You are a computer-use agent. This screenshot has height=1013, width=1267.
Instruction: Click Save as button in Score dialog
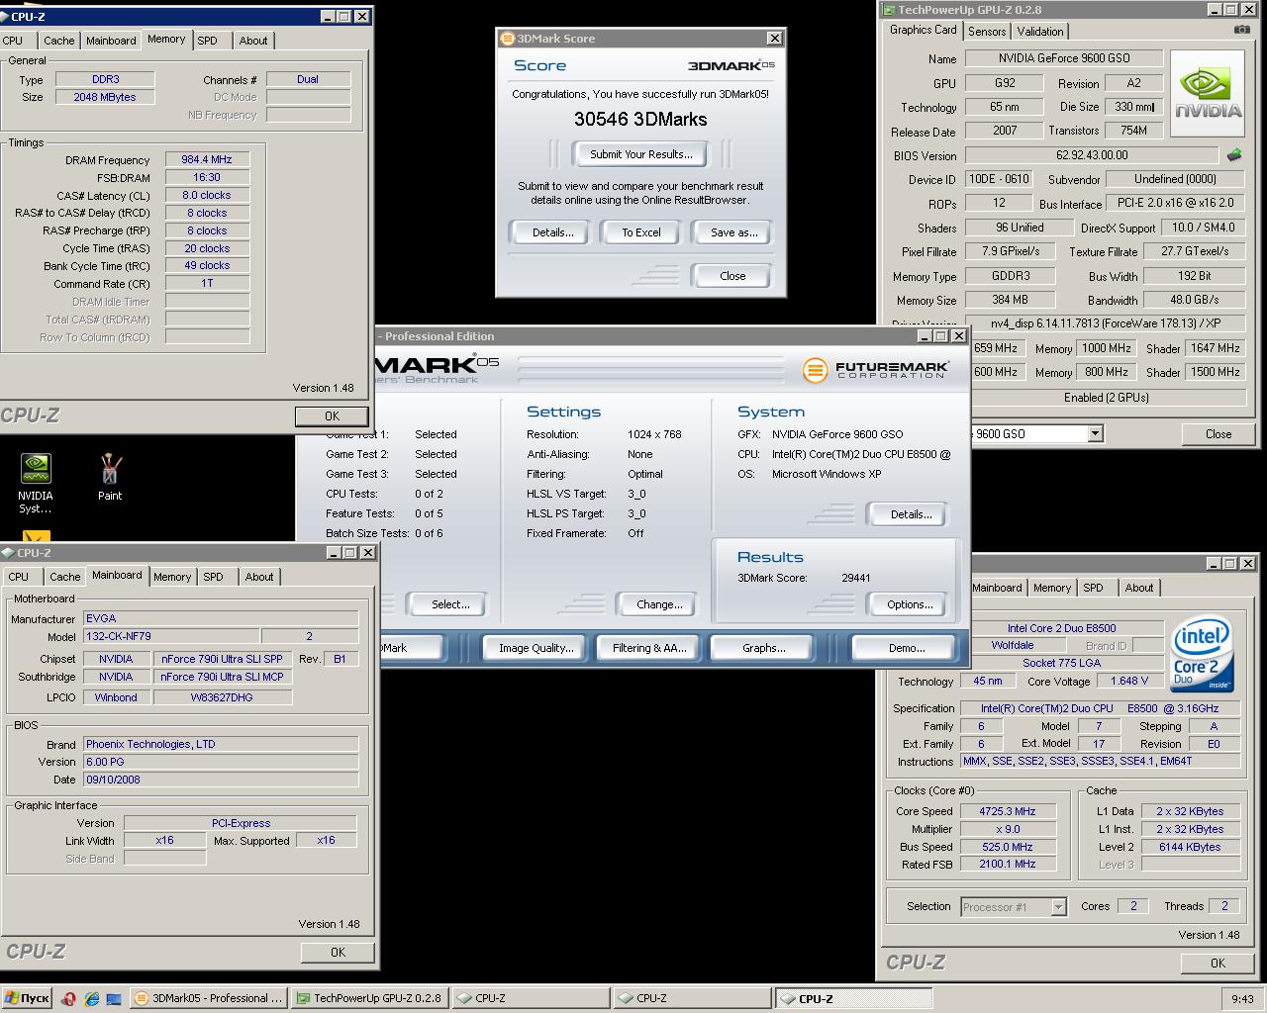733,232
